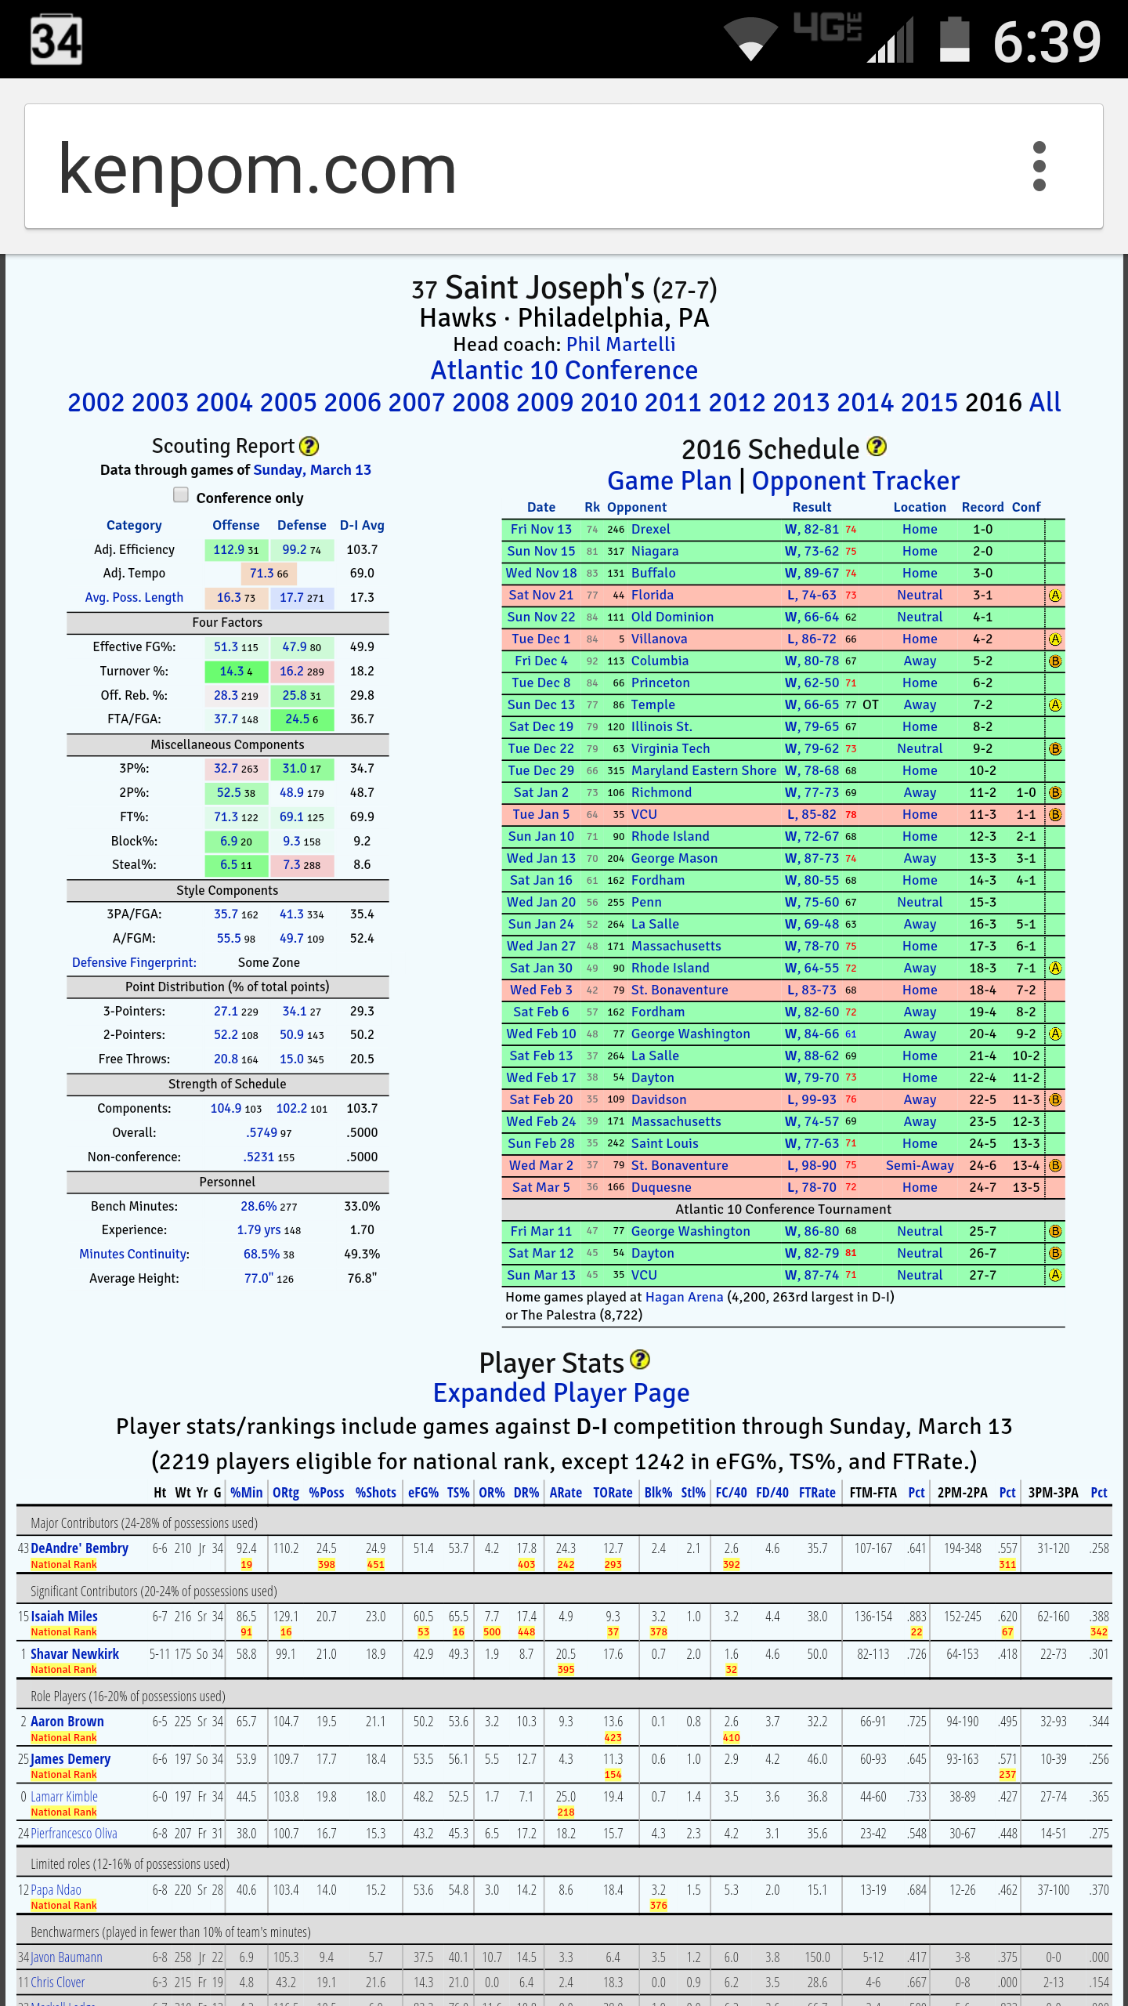Tap the tier B badge on Virginia Tech row
Viewport: 1128px width, 2006px height.
1055,749
